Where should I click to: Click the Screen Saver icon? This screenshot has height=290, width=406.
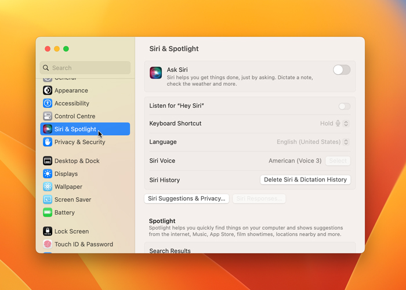(x=48, y=200)
